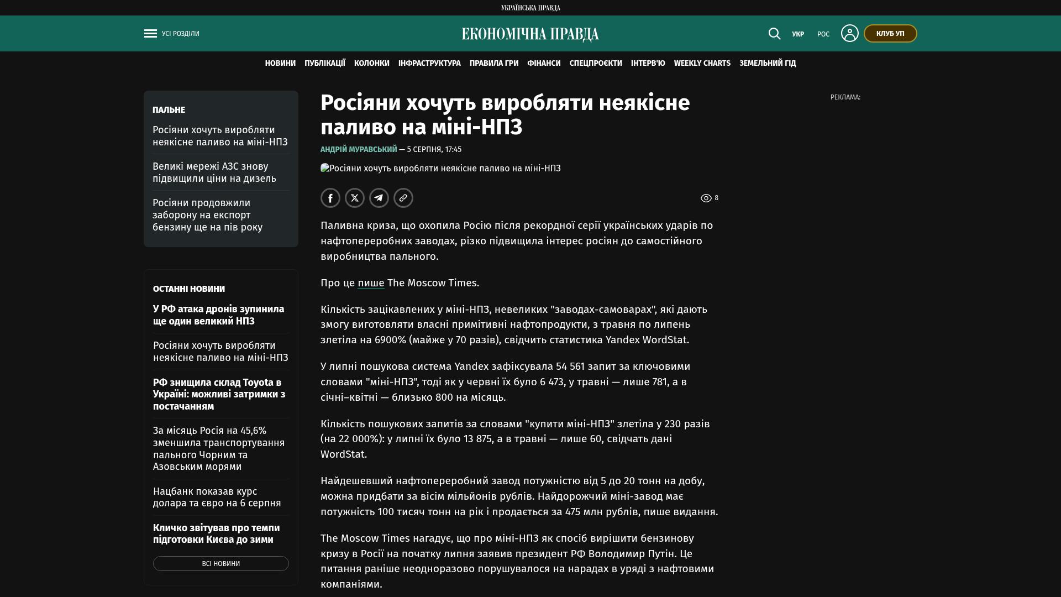Open the ІНФРАСТРУКТУРА section
Screen dimensions: 1061x597
coord(429,64)
